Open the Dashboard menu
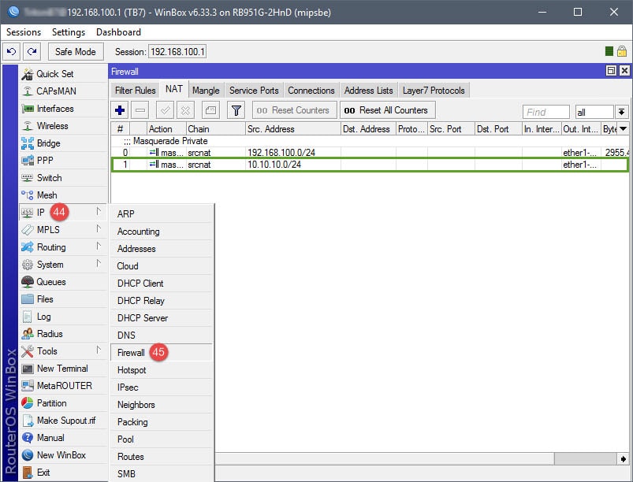The image size is (633, 482). 118,32
